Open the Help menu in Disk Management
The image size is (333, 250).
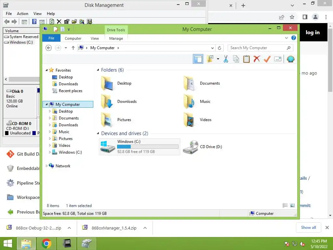pyautogui.click(x=51, y=14)
